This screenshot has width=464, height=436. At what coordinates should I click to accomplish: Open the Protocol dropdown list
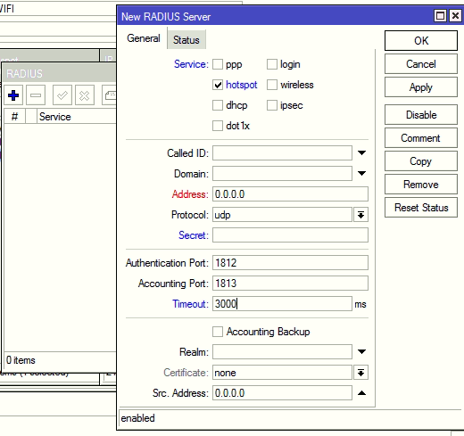tap(360, 215)
